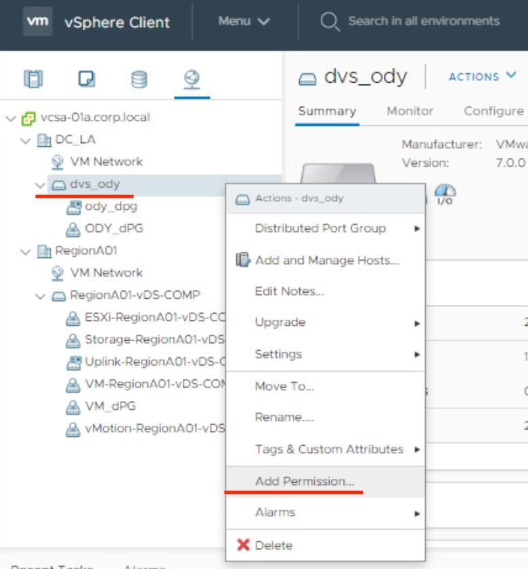
Task: Click the vcsa-01a.corp.local vCenter icon
Action: coord(28,119)
